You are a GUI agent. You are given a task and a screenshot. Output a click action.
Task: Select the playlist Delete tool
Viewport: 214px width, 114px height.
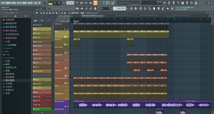pyautogui.click(x=47, y=13)
